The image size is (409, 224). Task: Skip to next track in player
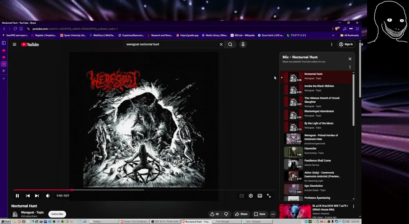point(37,196)
